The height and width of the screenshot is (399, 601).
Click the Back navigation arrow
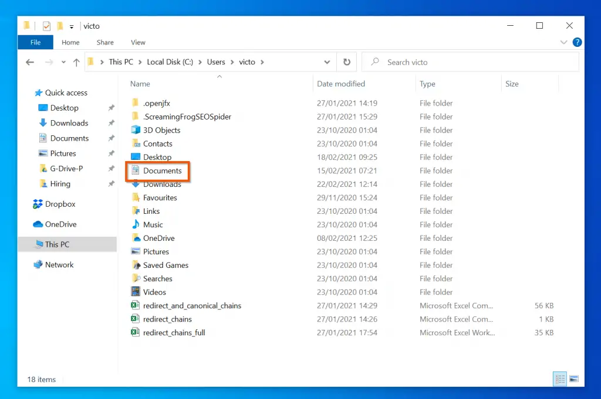(30, 62)
